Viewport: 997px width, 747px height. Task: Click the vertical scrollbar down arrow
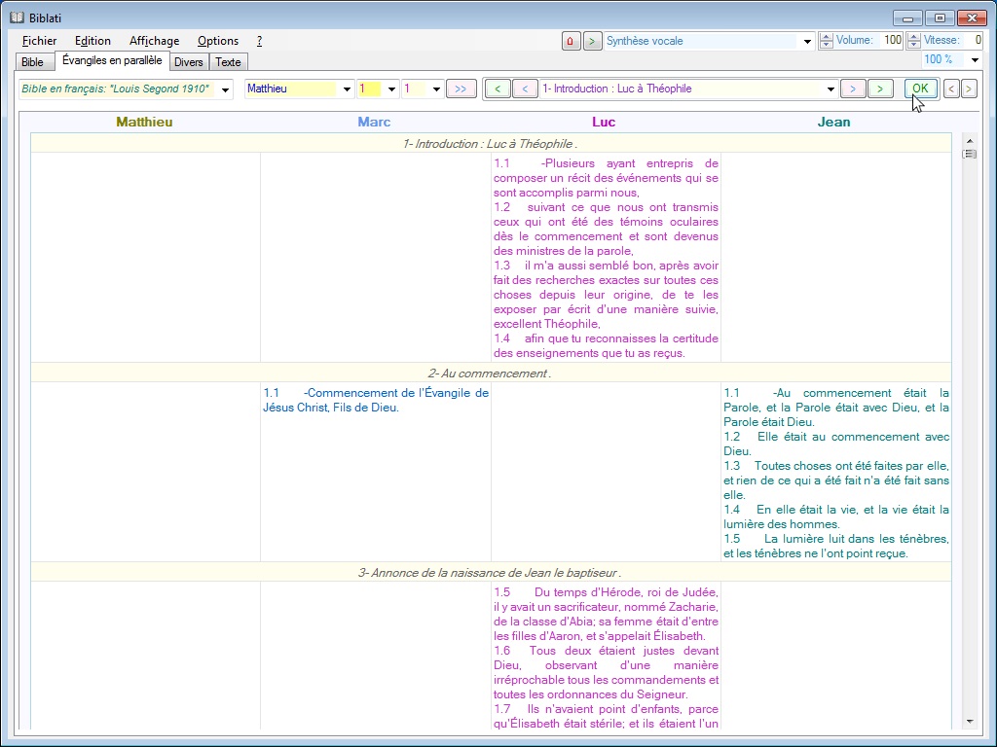tap(969, 721)
